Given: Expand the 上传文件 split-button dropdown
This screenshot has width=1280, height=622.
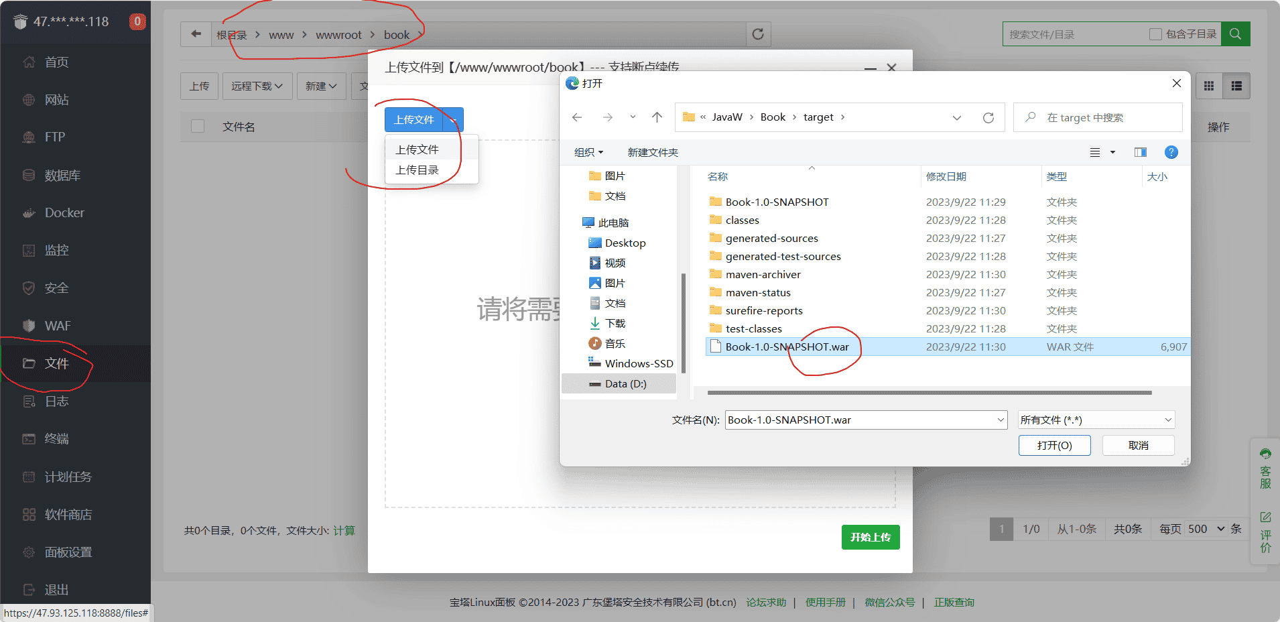Looking at the screenshot, I should click(453, 119).
